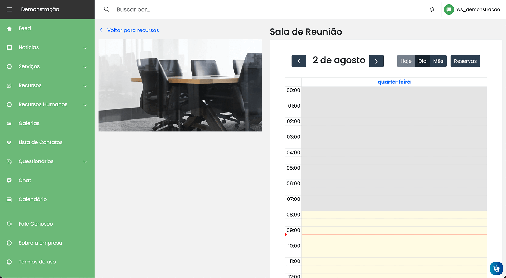Click the ws_demonstracao username

478,9
